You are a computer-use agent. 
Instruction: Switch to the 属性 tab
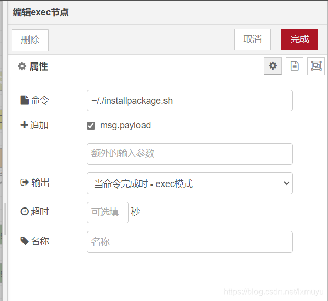(x=74, y=67)
